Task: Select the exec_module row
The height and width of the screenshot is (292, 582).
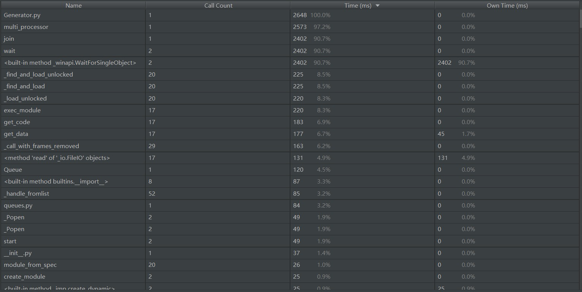Action: (x=290, y=110)
